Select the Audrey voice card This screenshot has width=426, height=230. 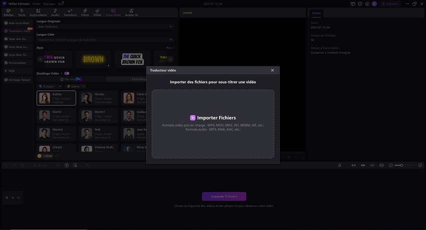point(57,98)
